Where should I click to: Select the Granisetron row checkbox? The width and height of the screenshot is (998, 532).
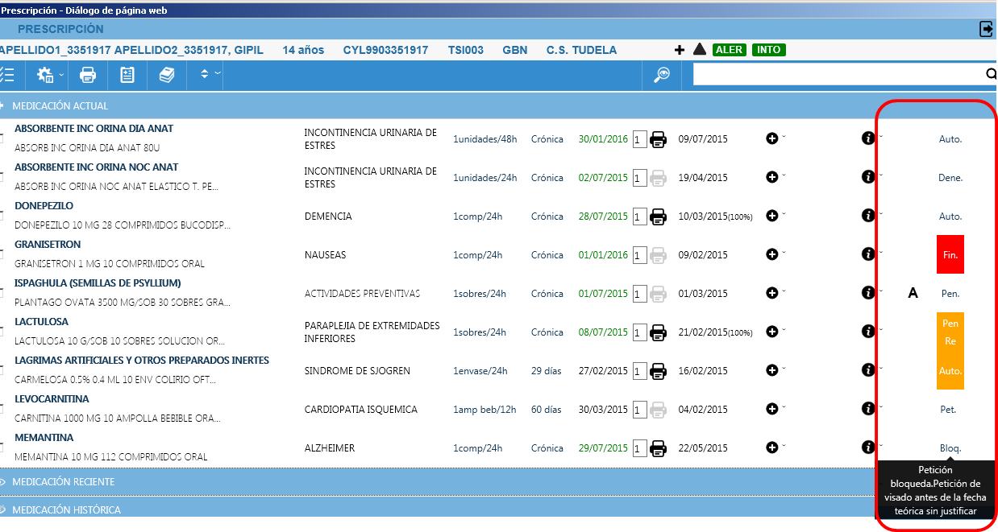[x=2, y=254]
